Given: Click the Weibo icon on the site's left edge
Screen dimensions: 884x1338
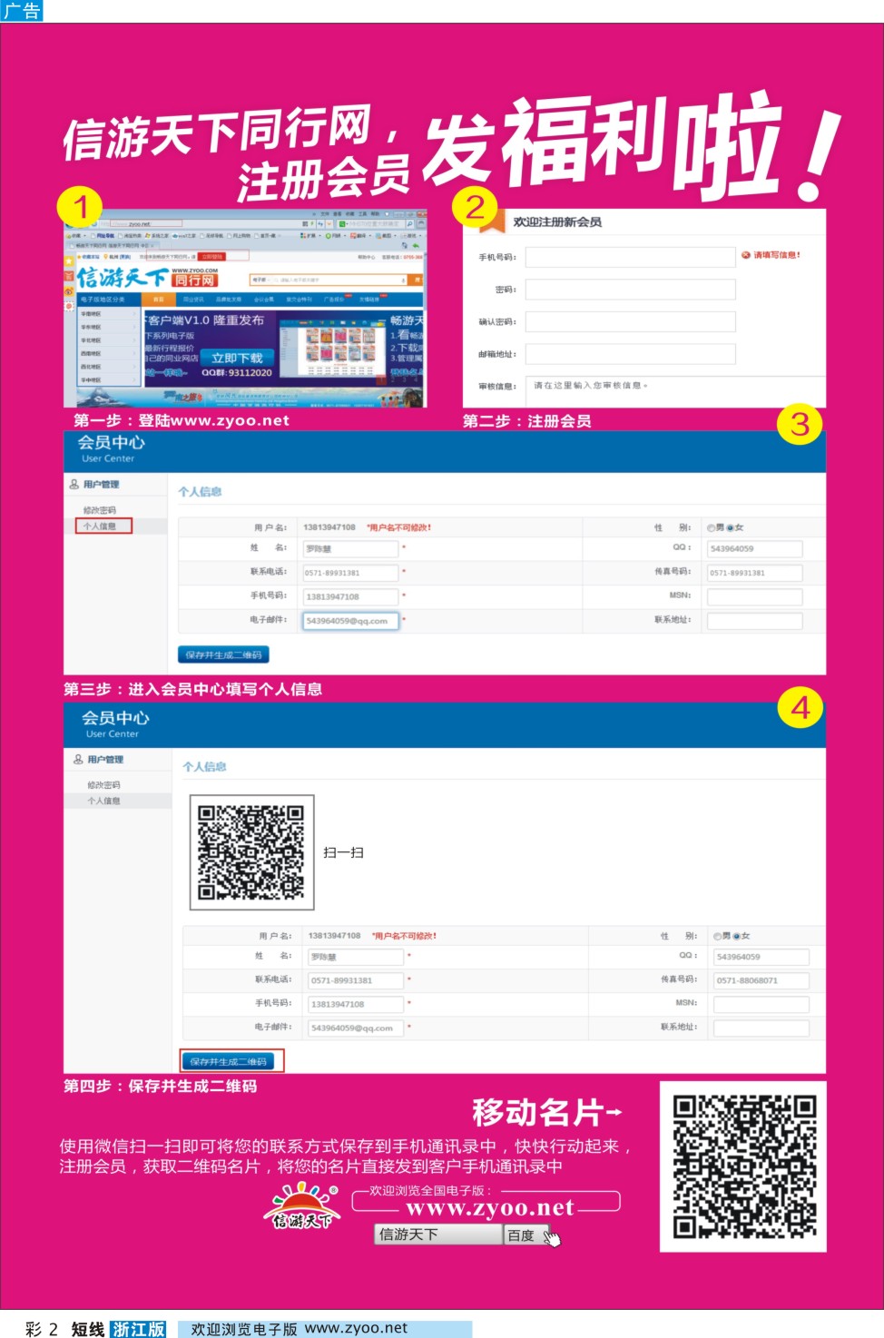Looking at the screenshot, I should pyautogui.click(x=69, y=291).
